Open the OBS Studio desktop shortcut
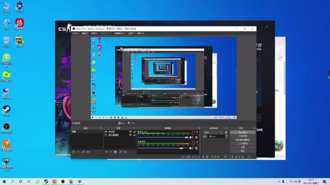This screenshot has width=330, height=185. pyautogui.click(x=7, y=128)
